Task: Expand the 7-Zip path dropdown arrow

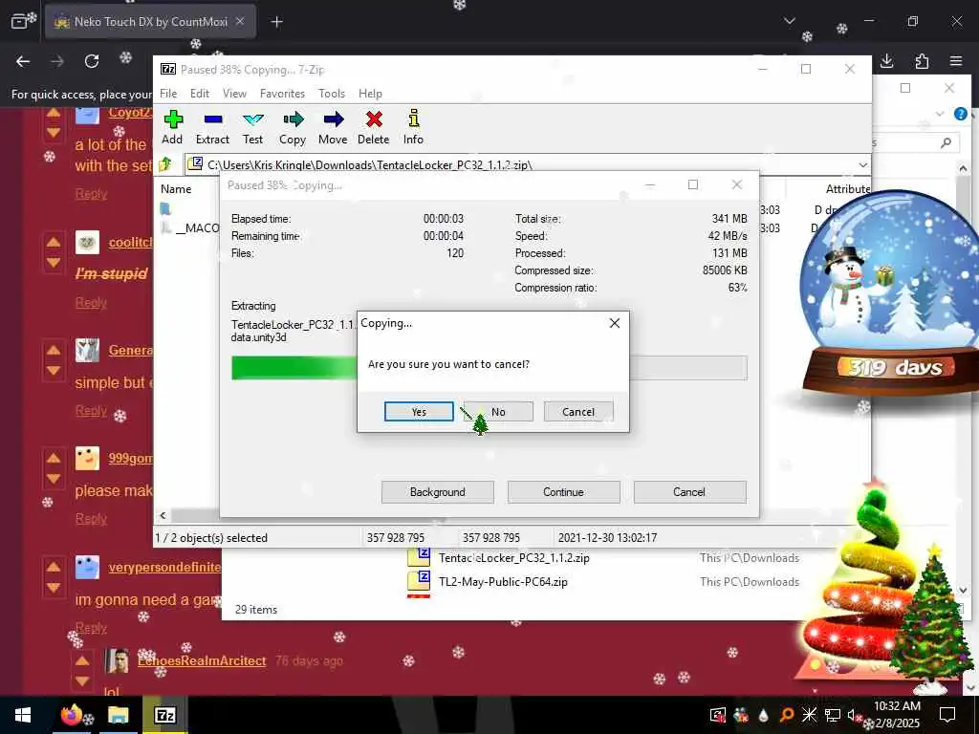Action: pyautogui.click(x=863, y=164)
